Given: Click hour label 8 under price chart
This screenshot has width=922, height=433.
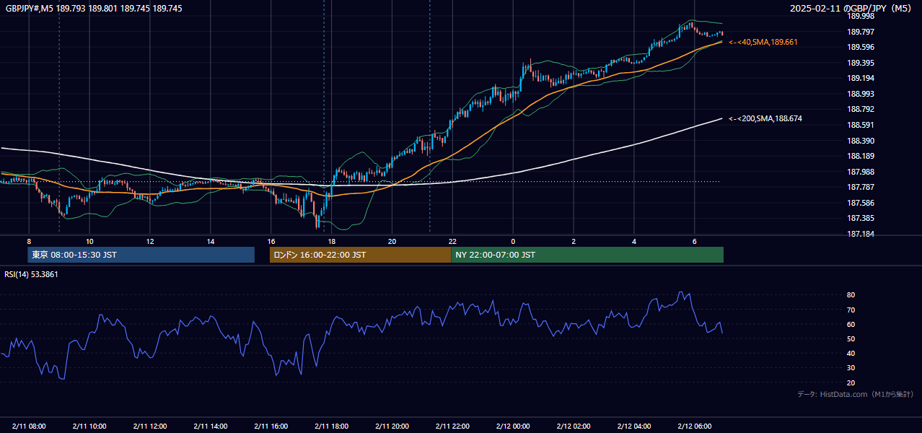Looking at the screenshot, I should coord(29,241).
